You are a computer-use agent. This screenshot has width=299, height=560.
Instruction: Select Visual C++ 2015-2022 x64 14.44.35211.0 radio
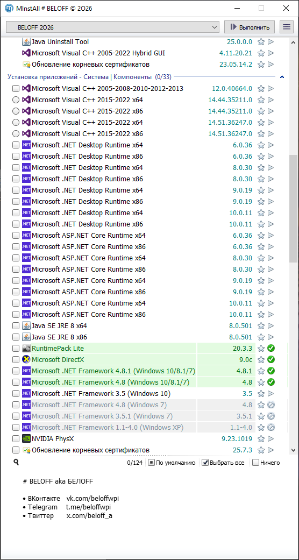pos(16,100)
